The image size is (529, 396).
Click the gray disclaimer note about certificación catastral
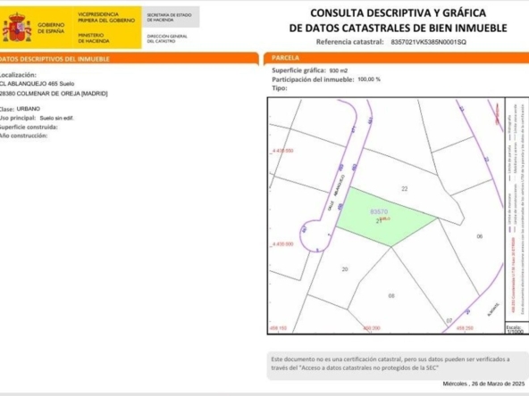(399, 366)
